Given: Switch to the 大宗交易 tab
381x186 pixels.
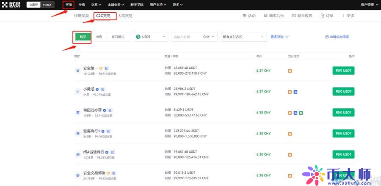Looking at the screenshot, I should [125, 16].
